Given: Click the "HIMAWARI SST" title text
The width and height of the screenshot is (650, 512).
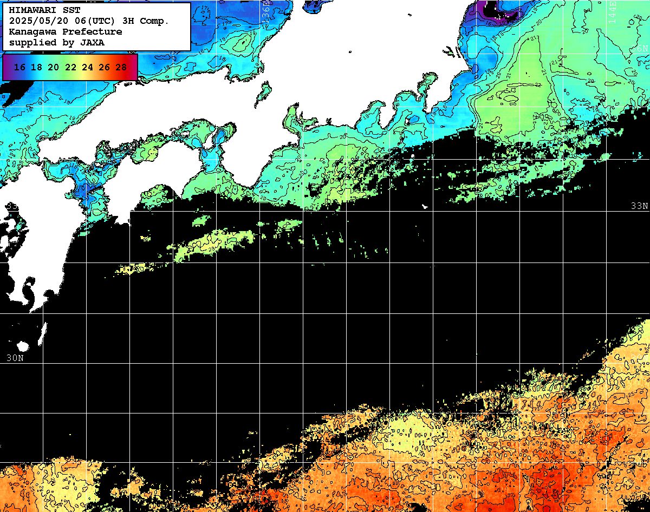Looking at the screenshot, I should [x=45, y=10].
